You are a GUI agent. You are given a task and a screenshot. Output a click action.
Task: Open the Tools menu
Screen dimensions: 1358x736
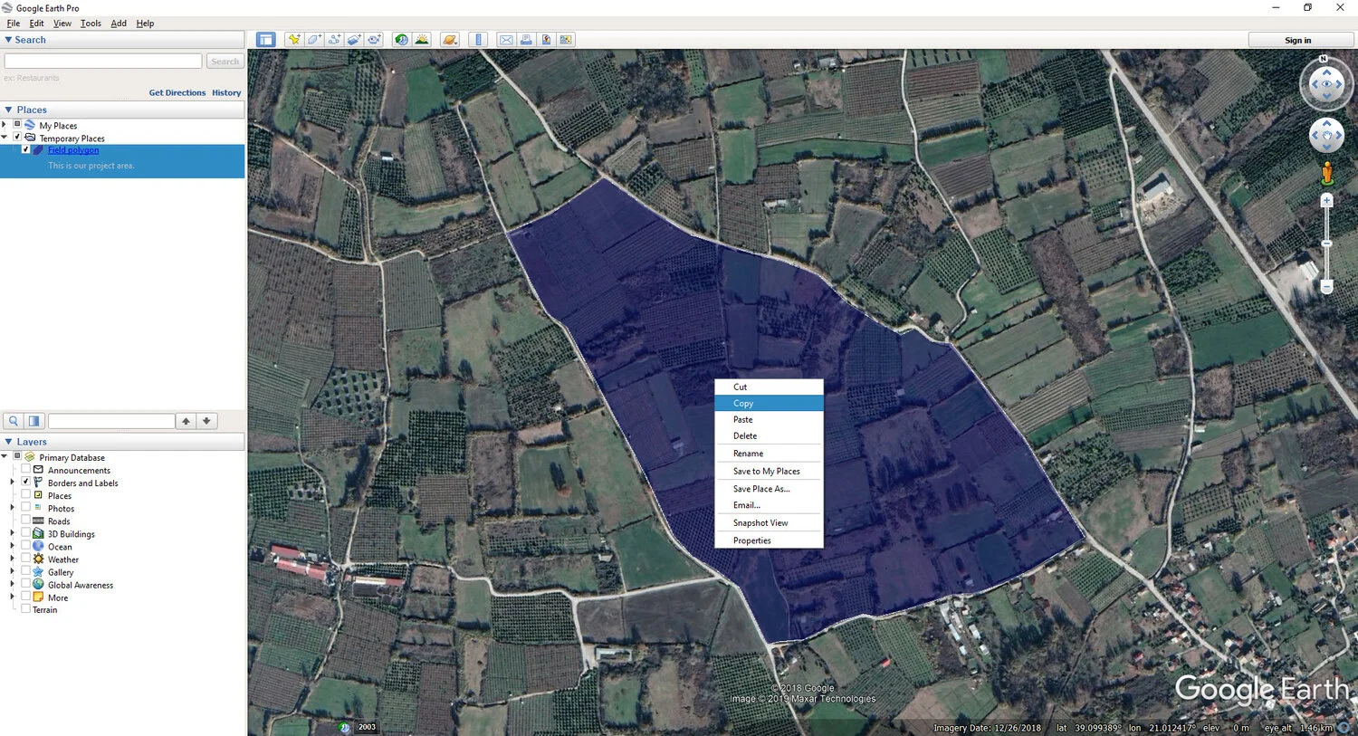pyautogui.click(x=91, y=23)
